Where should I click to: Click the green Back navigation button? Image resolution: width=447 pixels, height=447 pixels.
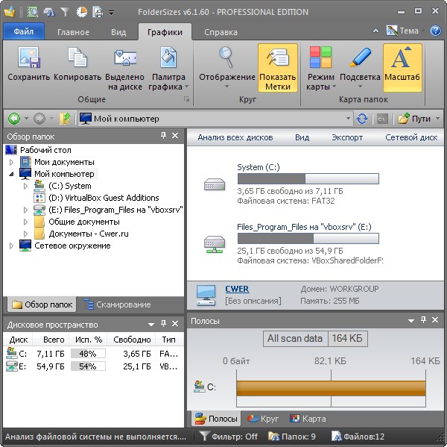click(x=14, y=119)
